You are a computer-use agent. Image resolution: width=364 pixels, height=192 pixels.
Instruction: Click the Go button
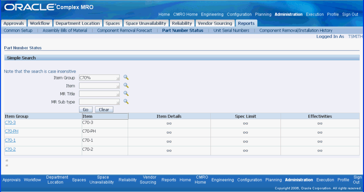click(x=86, y=110)
